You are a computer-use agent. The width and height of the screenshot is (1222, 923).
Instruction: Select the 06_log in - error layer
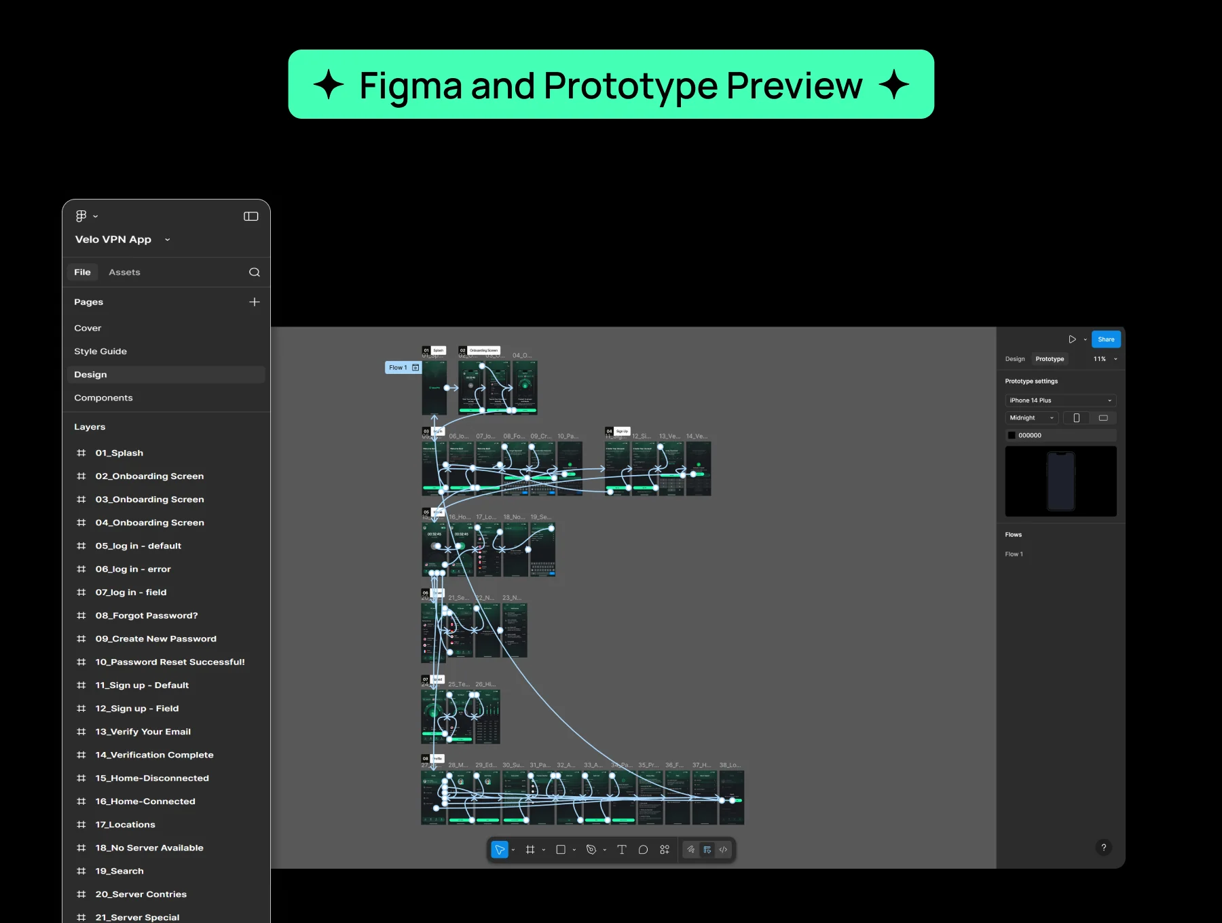(x=133, y=569)
